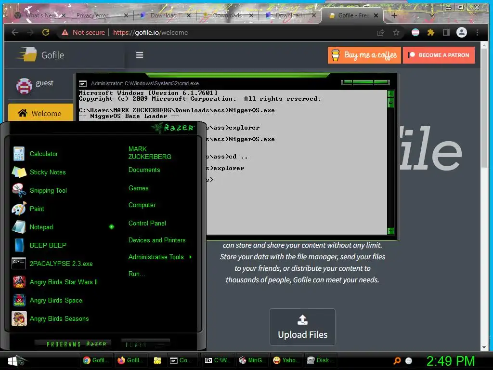Click the white round tray icon
Screen dimensions: 493x370
[409, 361]
